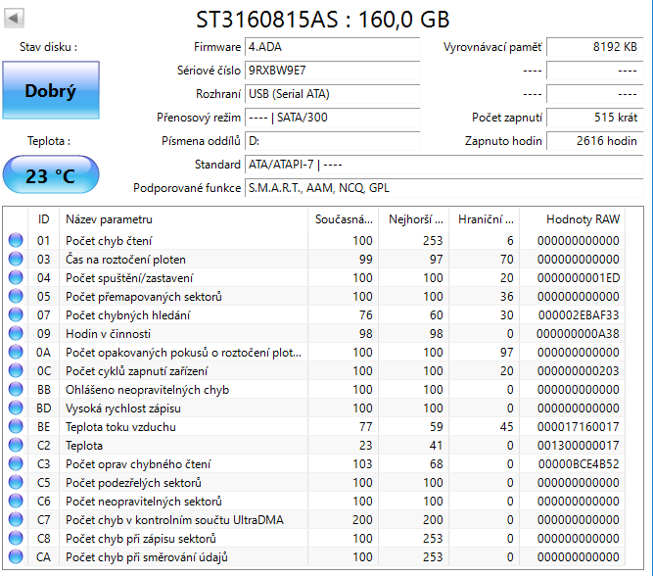The height and width of the screenshot is (576, 653).
Task: Click the status icon for ID C5 row
Action: coord(16,483)
